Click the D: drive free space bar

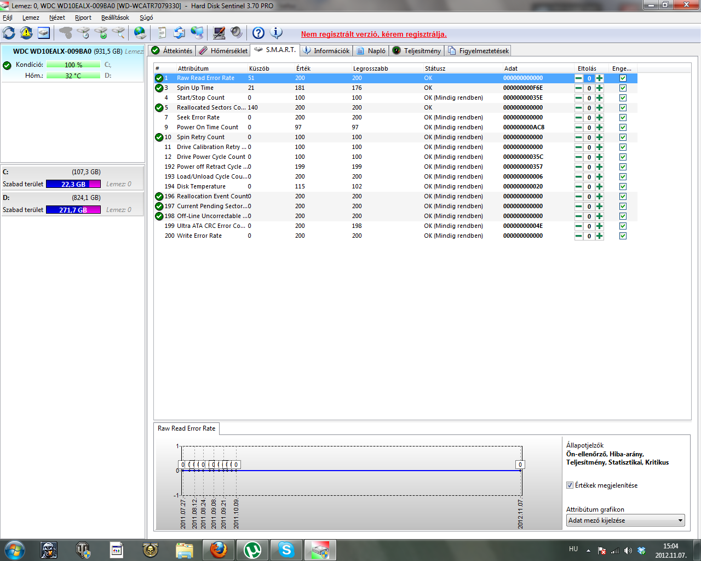point(73,210)
